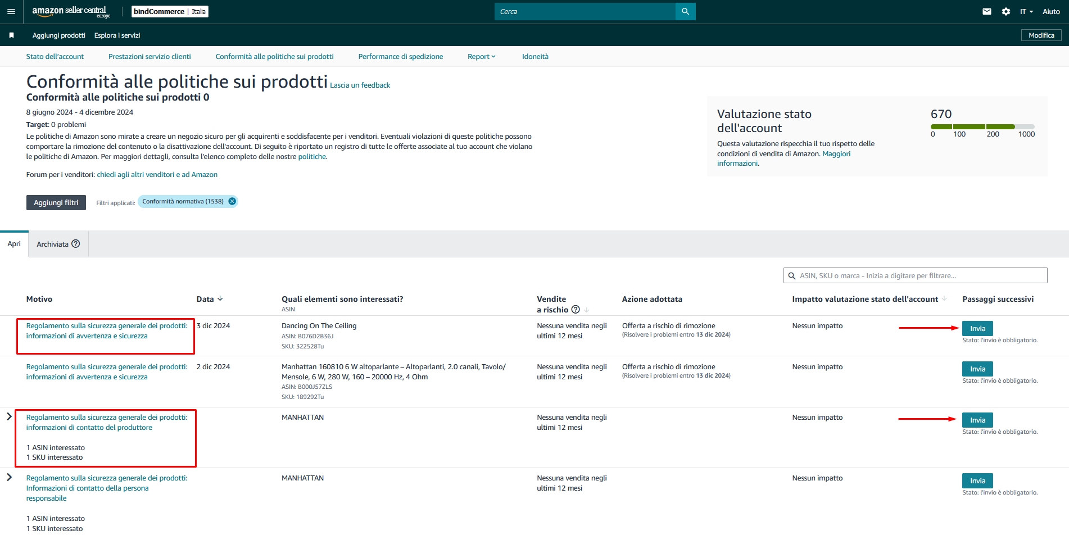Viewport: 1069px width, 535px height.
Task: Open the Stato dell'account tab
Action: tap(55, 57)
